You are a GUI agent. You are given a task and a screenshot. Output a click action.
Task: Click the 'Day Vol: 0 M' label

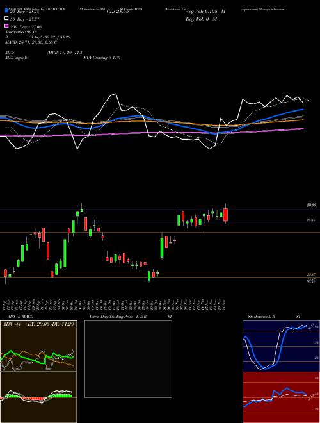201,19
